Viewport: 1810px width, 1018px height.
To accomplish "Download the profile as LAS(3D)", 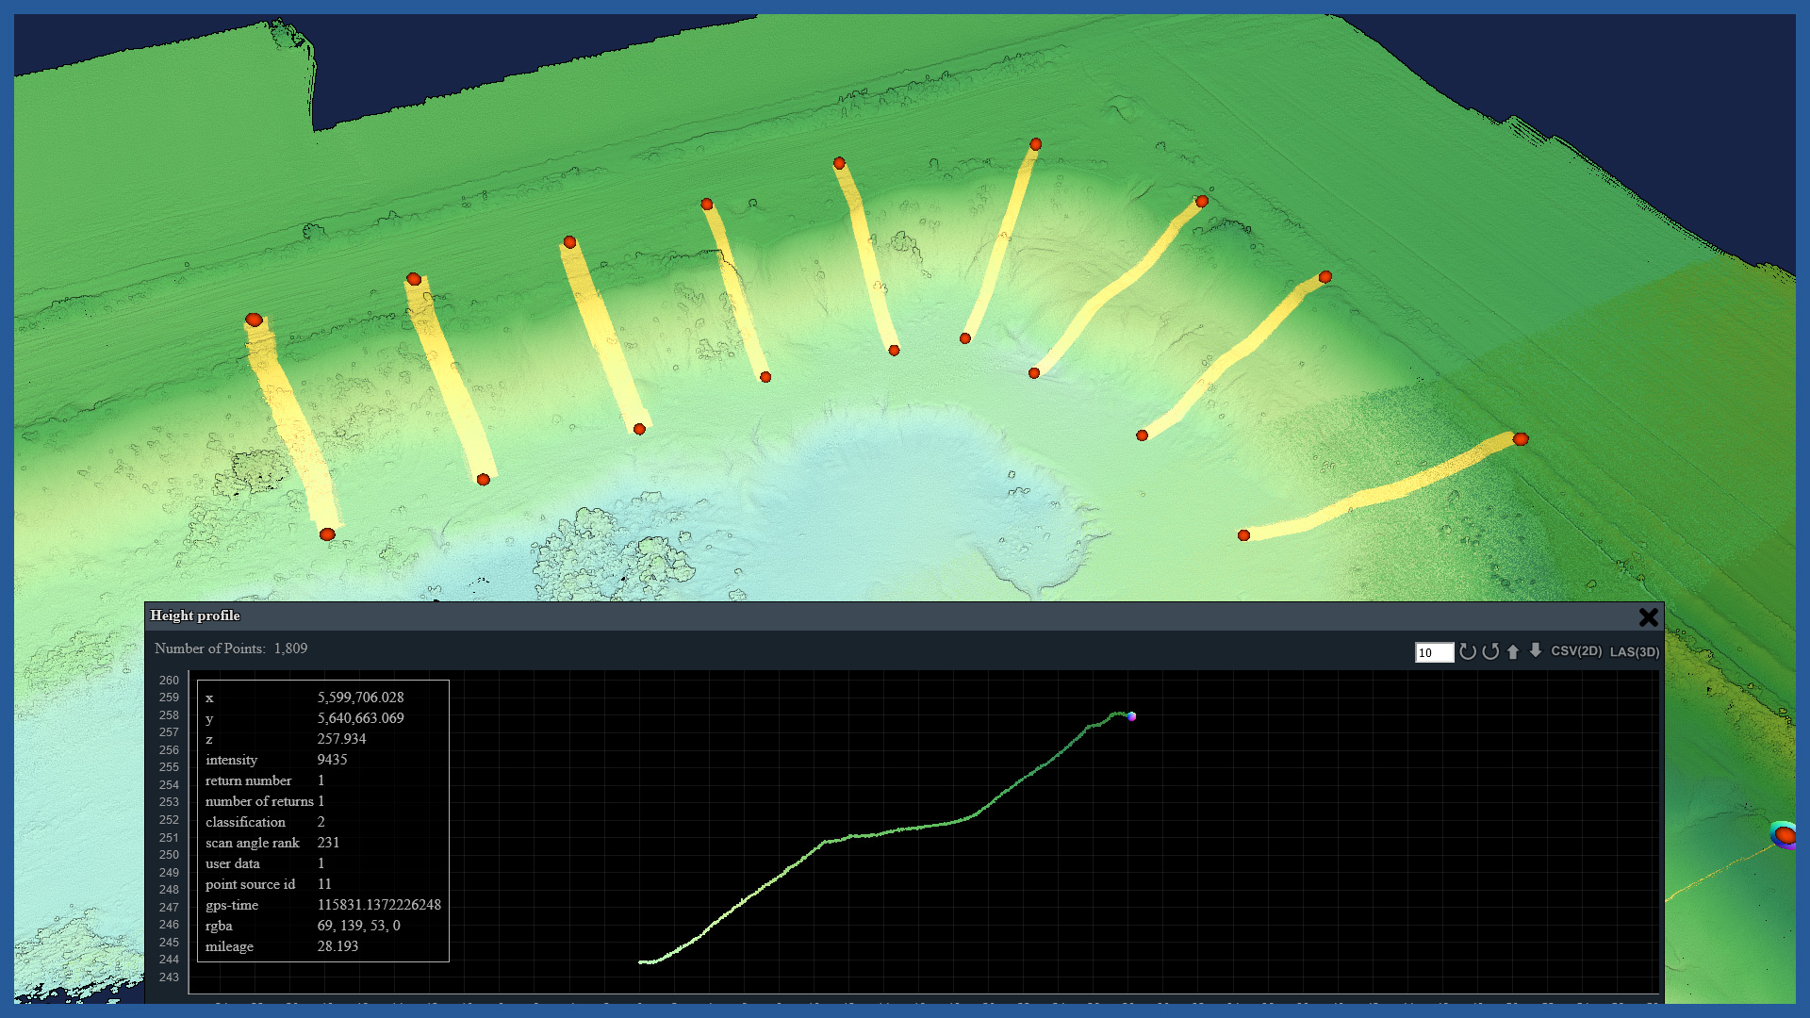I will [x=1635, y=651].
